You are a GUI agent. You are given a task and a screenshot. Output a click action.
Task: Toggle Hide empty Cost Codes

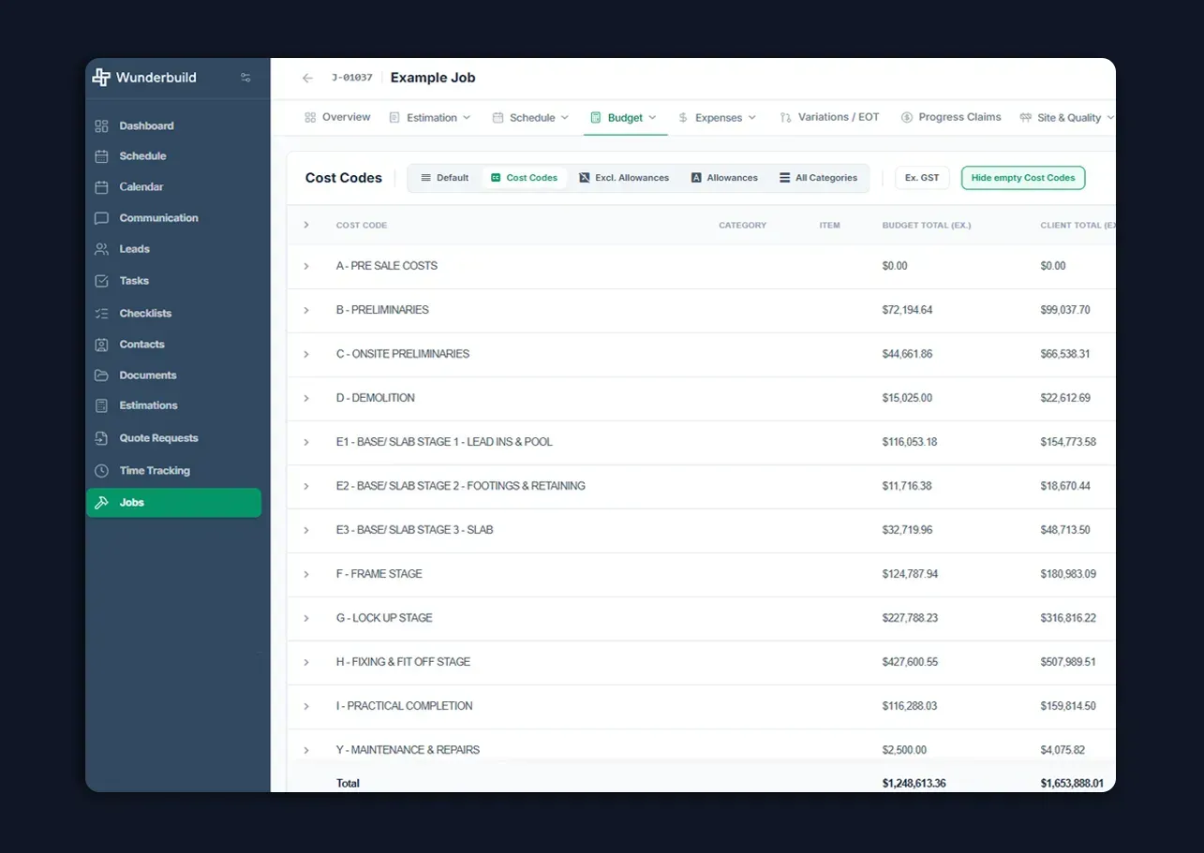(1023, 178)
